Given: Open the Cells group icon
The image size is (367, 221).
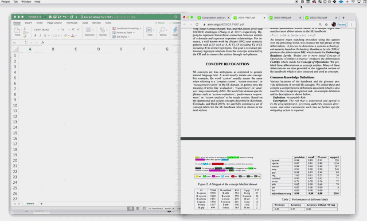Looking at the screenshot, I should (149, 30).
